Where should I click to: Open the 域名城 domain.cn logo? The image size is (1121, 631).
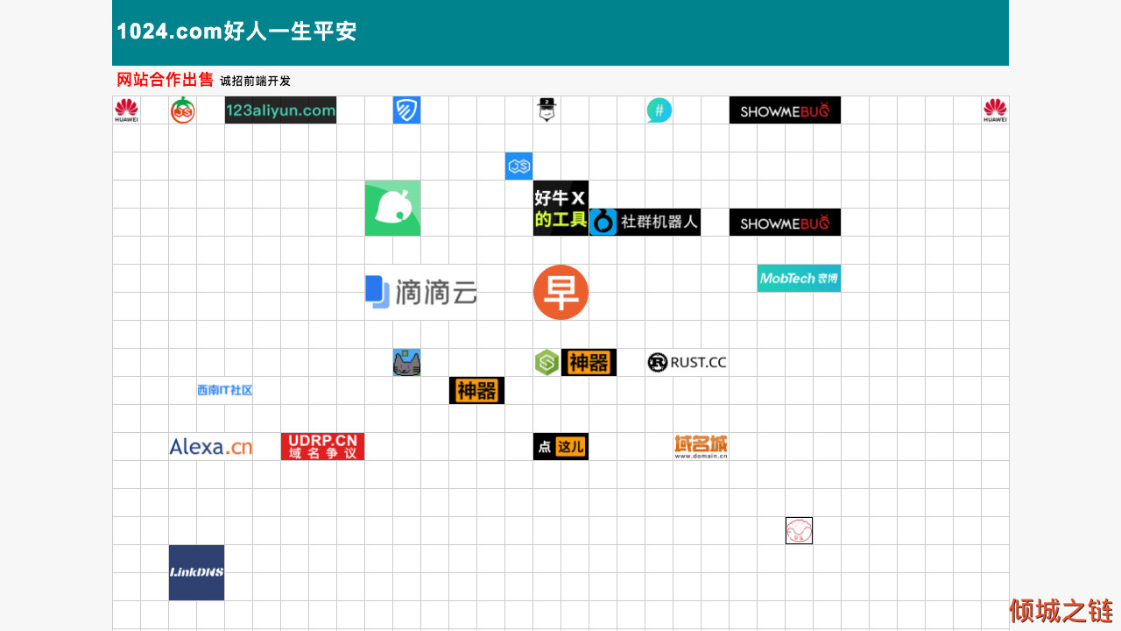tap(701, 447)
